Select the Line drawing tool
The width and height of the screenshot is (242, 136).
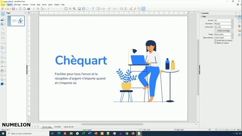3,29
